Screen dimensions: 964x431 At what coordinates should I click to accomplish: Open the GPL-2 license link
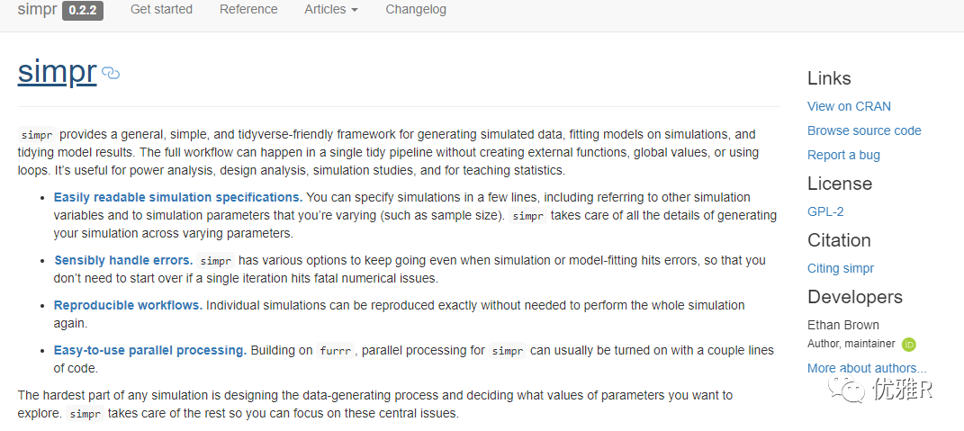pos(825,211)
